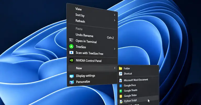Click the yellow Folder icon in submenu
This screenshot has height=105, width=201.
click(x=120, y=69)
